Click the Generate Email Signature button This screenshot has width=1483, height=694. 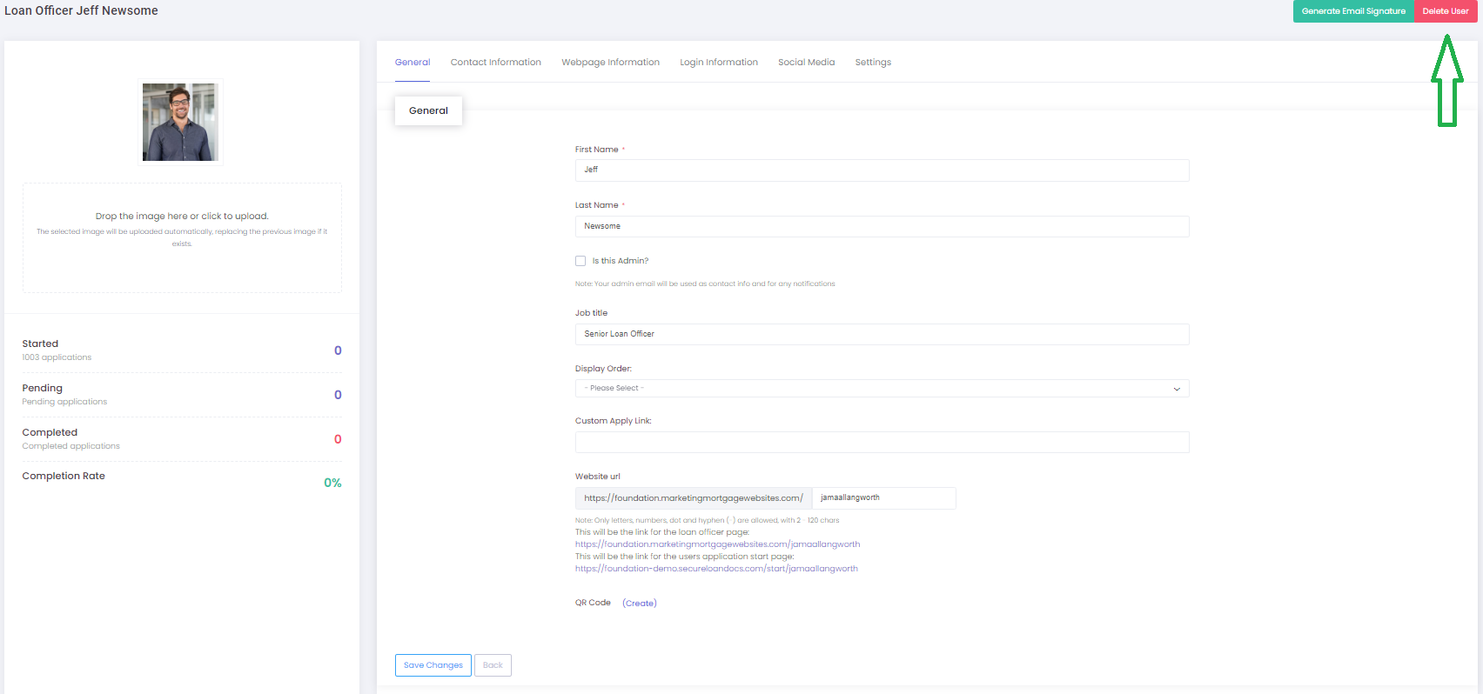(x=1353, y=11)
